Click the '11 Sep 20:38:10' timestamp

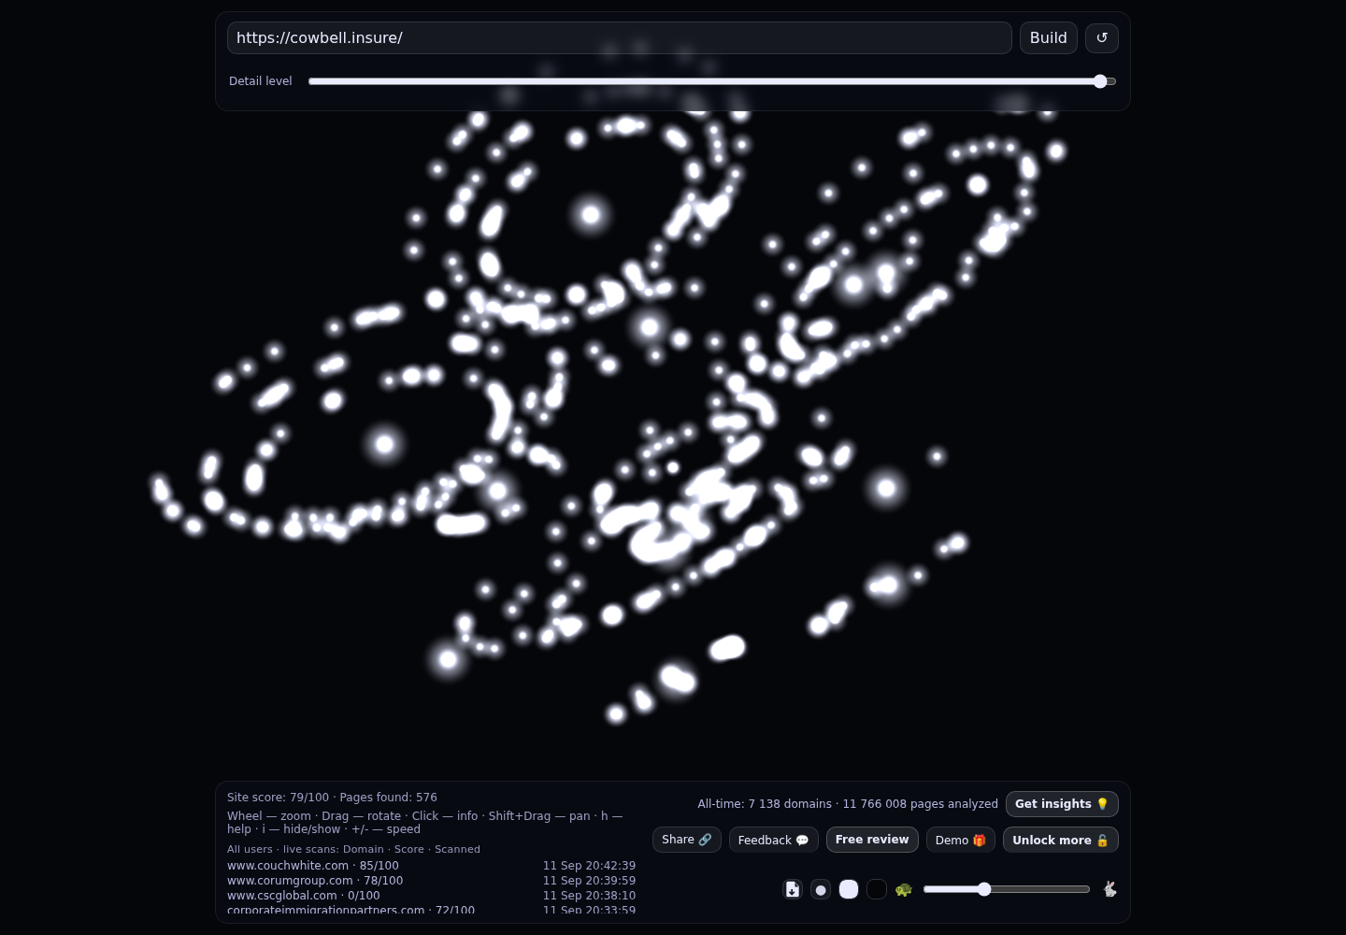coord(589,896)
